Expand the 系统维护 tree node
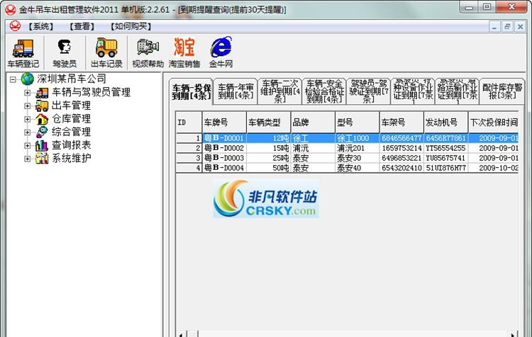This screenshot has height=337, width=532. click(x=28, y=159)
